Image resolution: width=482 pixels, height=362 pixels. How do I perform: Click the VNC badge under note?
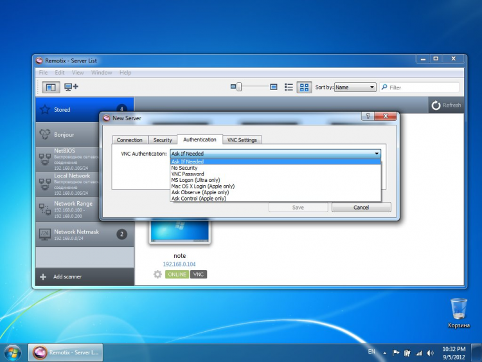point(199,275)
